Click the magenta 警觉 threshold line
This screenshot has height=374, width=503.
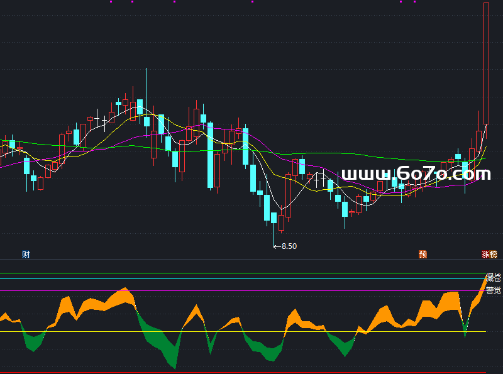coord(251,290)
